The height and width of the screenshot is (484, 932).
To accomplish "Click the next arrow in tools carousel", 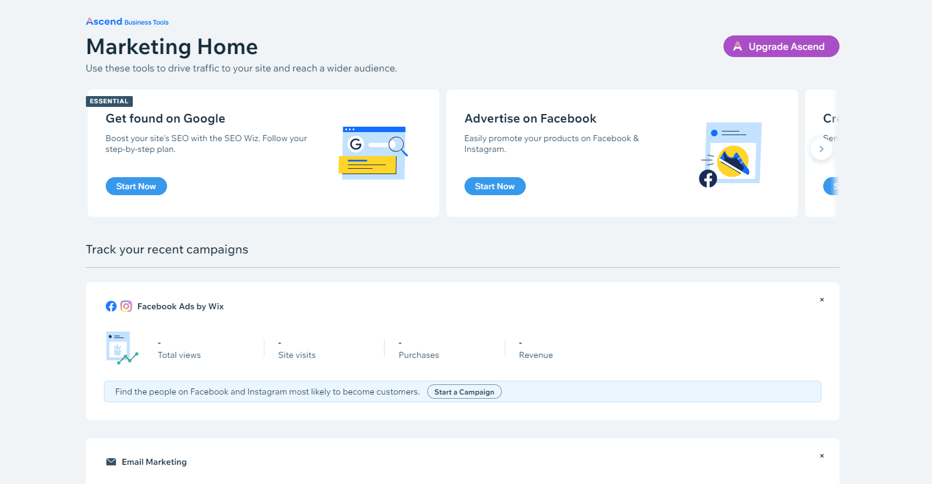I will pos(821,149).
